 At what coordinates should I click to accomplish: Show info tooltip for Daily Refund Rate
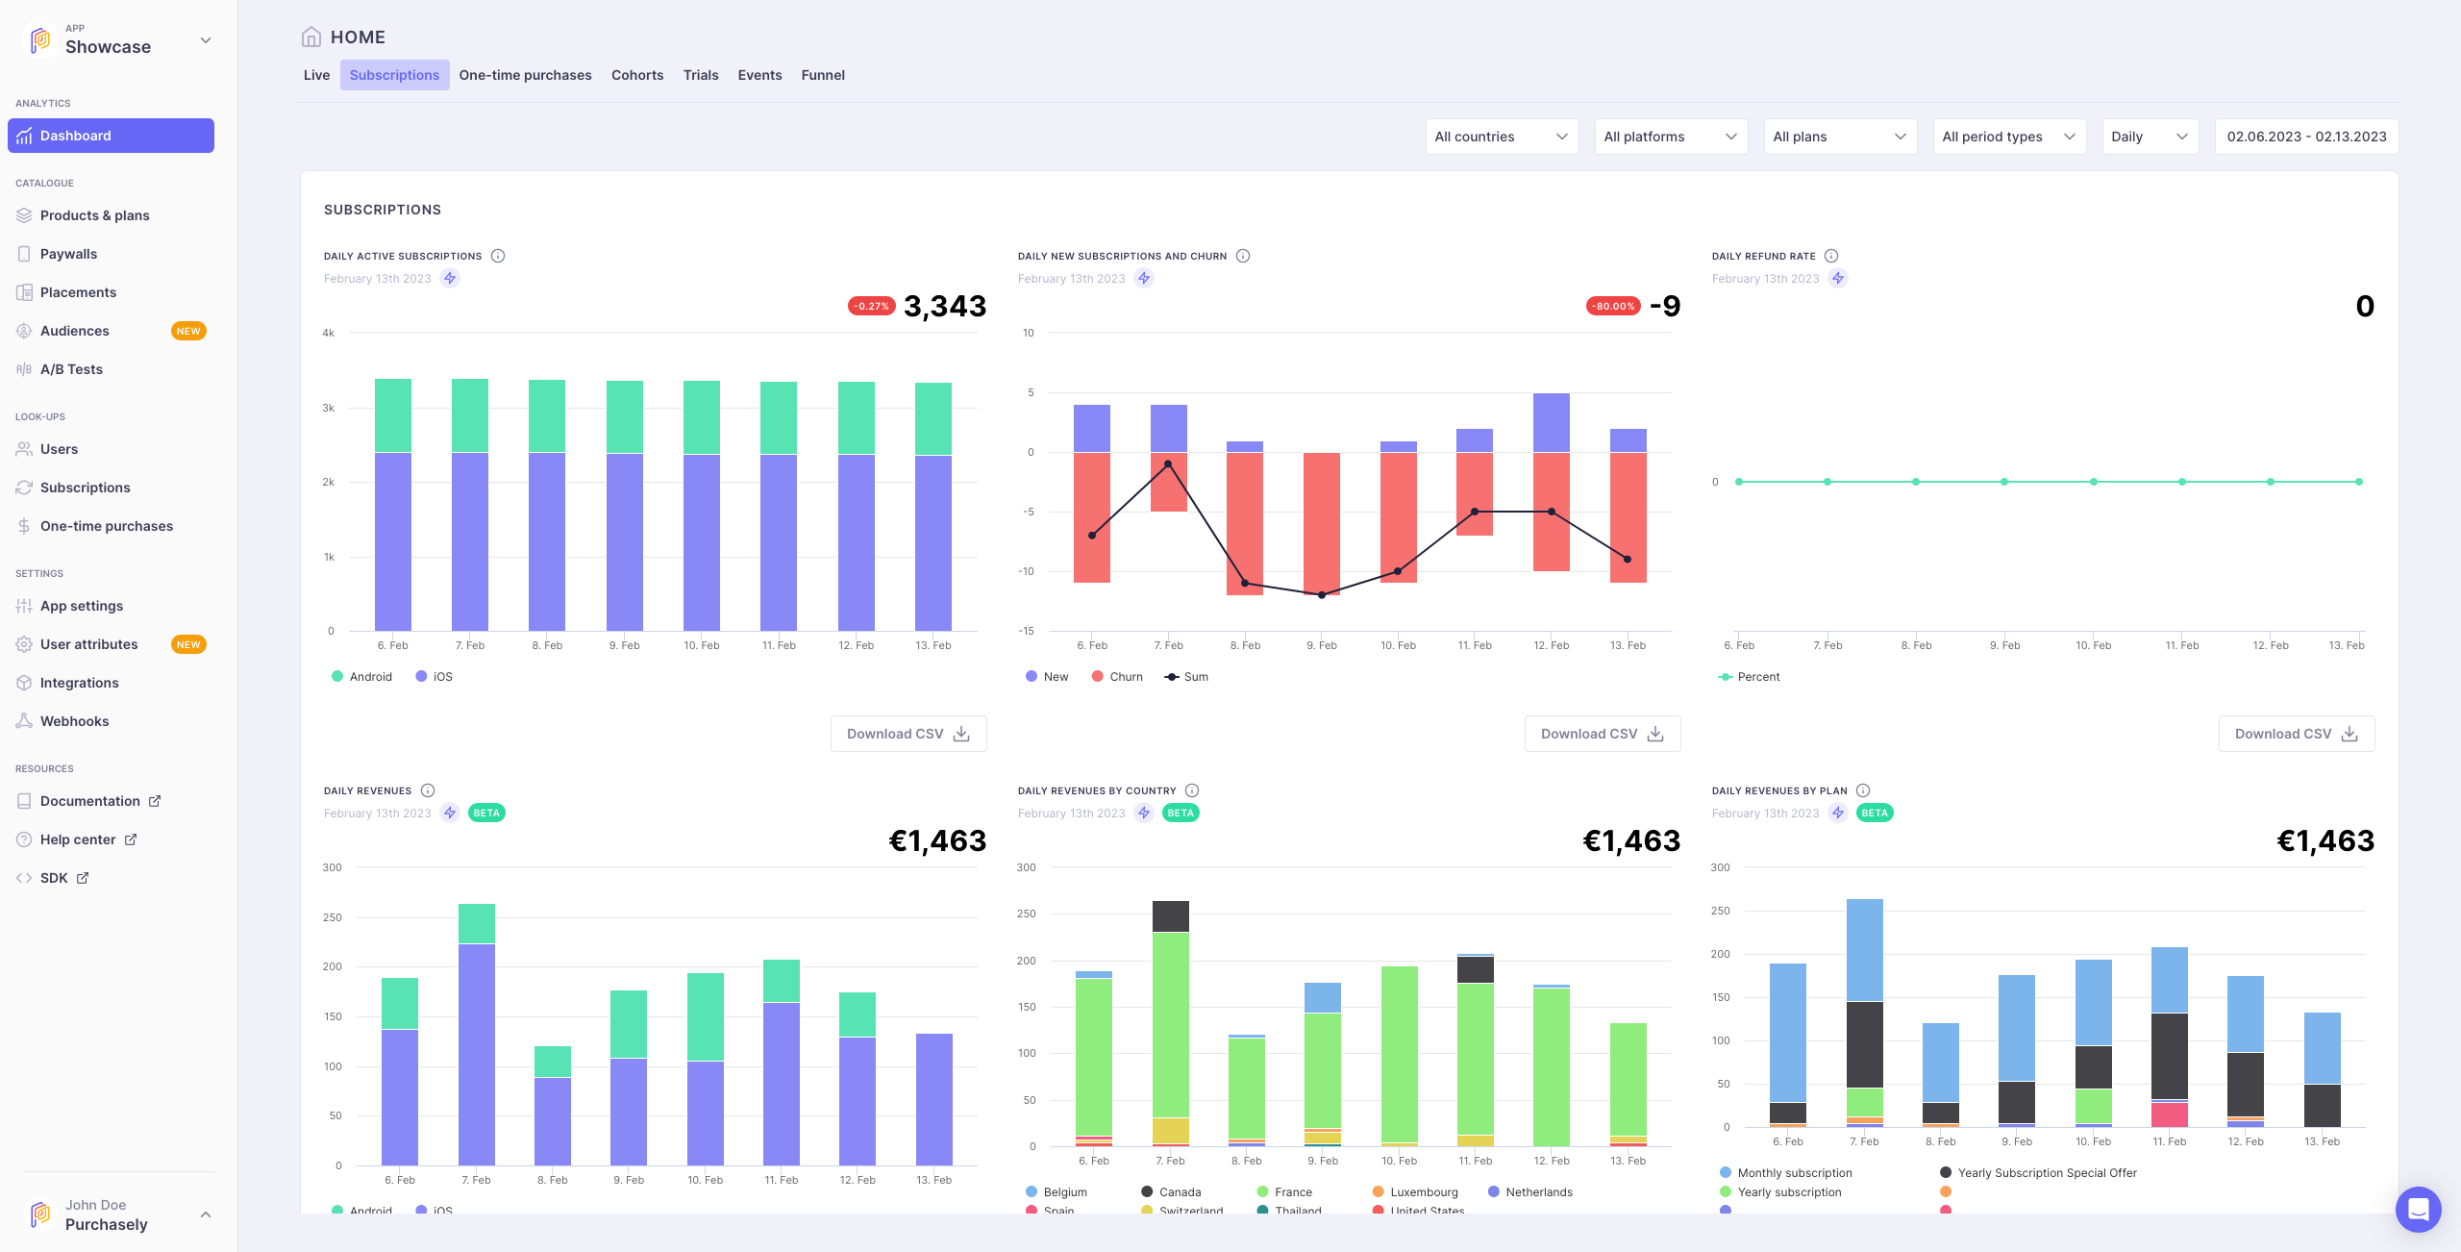coord(1830,256)
